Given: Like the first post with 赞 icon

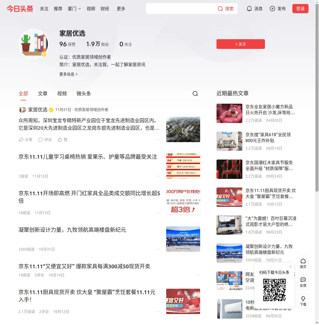Looking at the screenshot, I should pyautogui.click(x=60, y=140).
